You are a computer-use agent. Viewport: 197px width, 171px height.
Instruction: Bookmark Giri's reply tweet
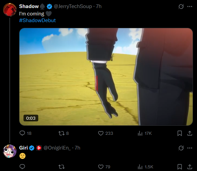click(180, 167)
